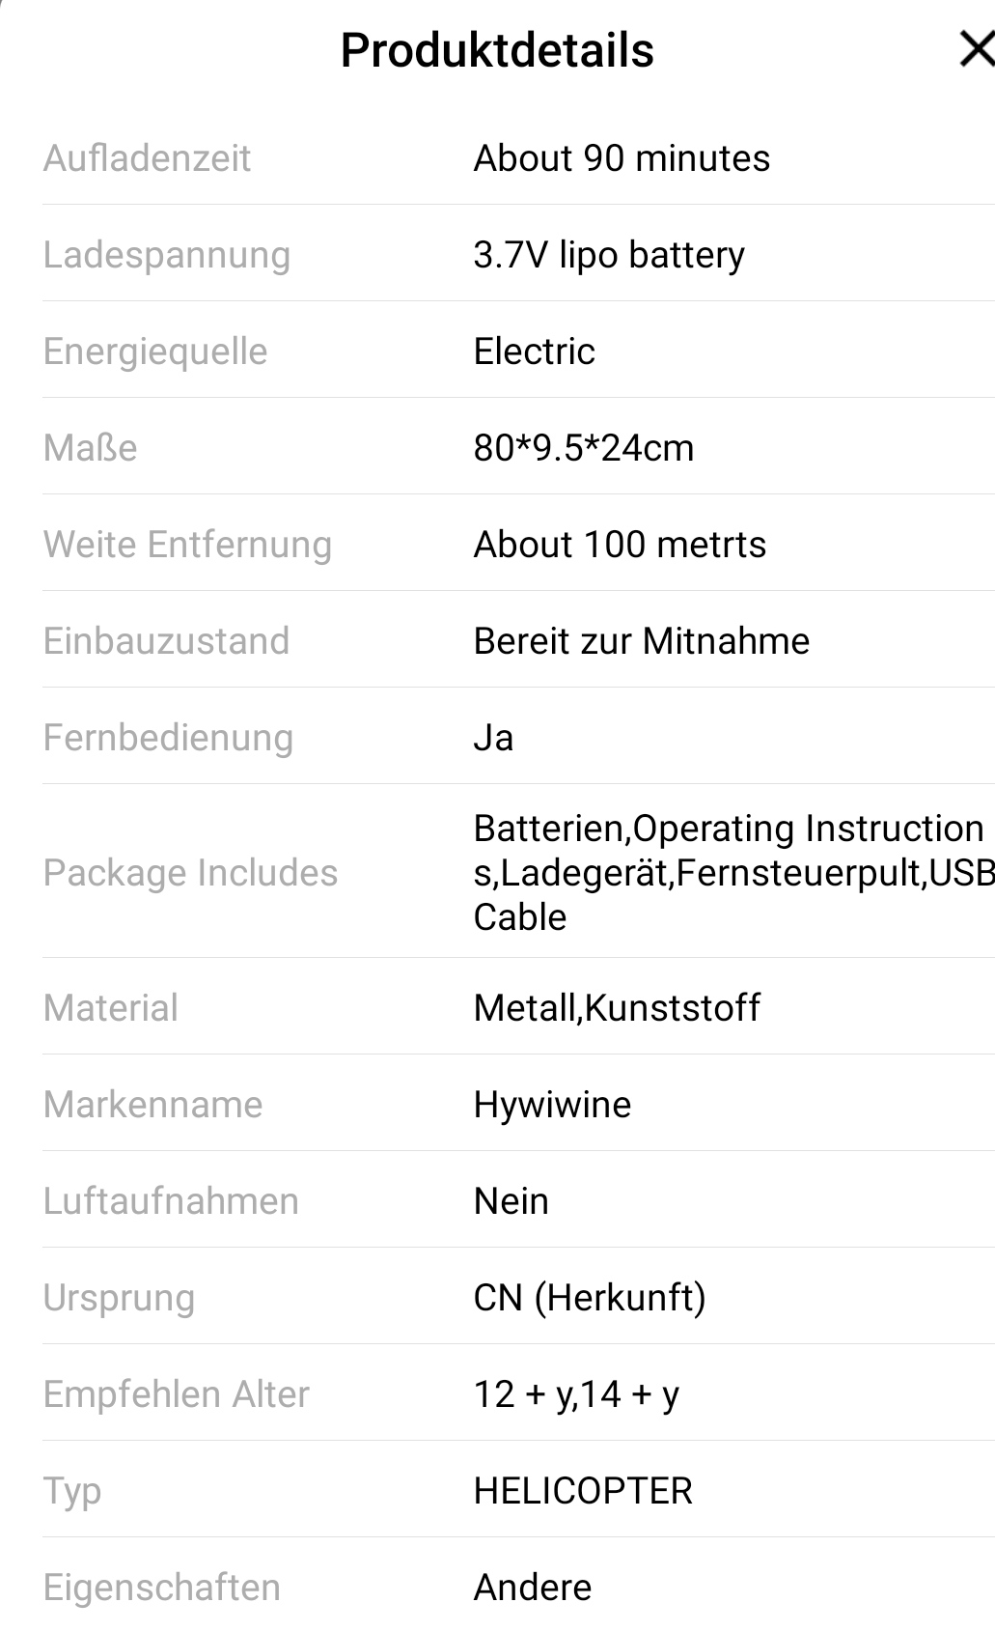Close the Produktdetails panel

976,49
